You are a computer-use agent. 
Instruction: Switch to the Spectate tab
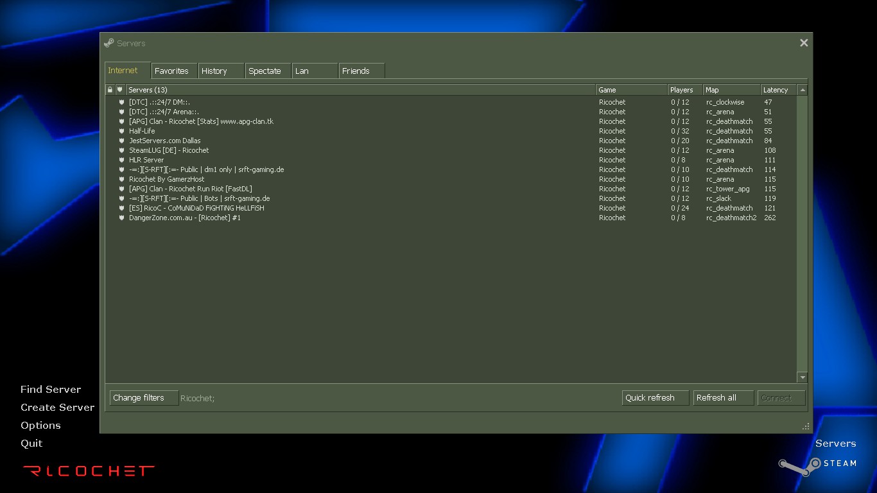coord(268,71)
